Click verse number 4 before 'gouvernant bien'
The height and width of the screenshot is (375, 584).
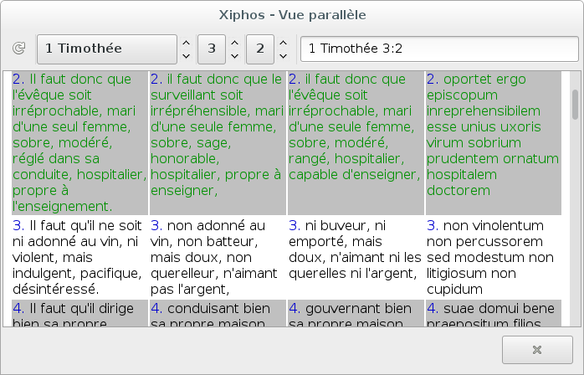[295, 309]
